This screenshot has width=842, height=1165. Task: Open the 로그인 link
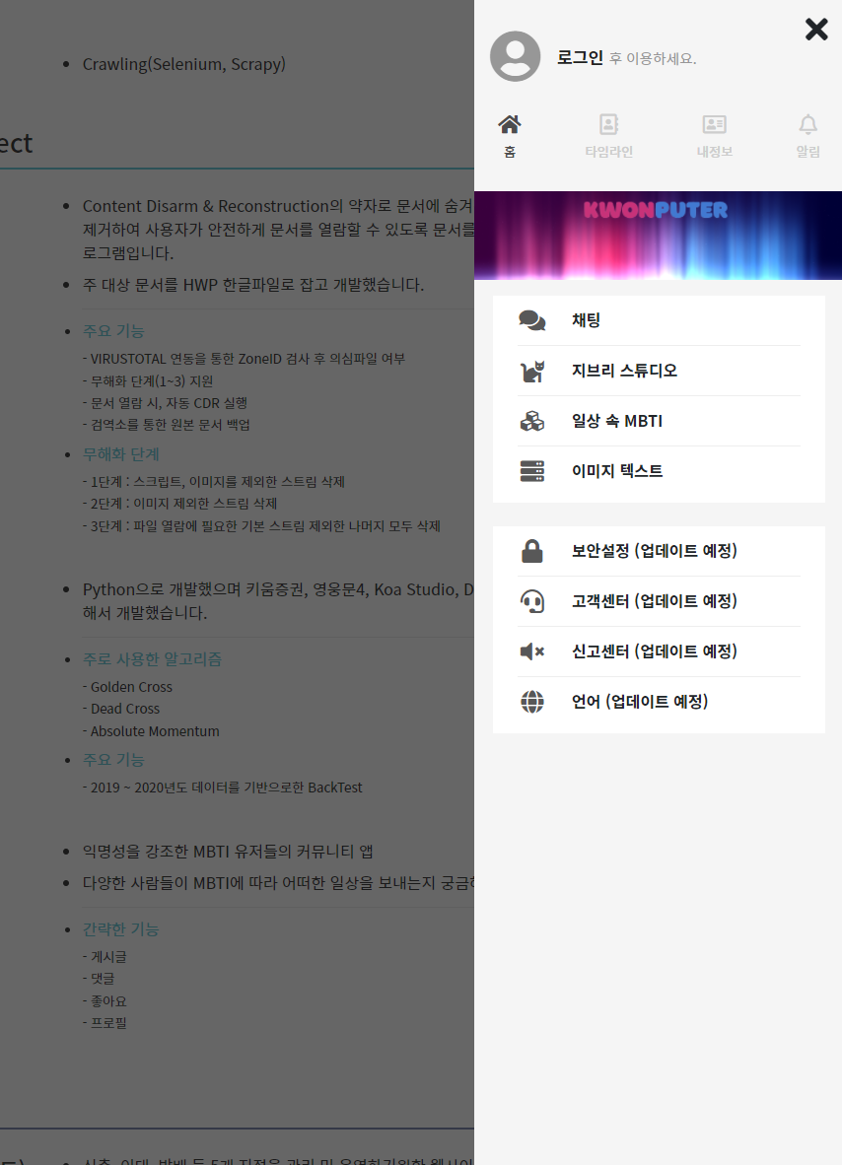(580, 58)
